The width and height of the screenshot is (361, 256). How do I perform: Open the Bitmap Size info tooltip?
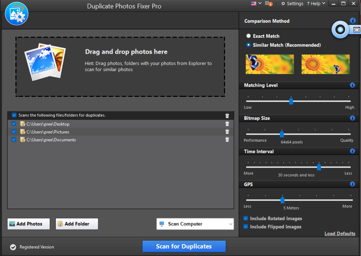pos(352,118)
